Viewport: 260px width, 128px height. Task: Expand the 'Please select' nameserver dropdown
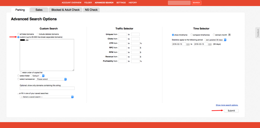pyautogui.click(x=51, y=79)
